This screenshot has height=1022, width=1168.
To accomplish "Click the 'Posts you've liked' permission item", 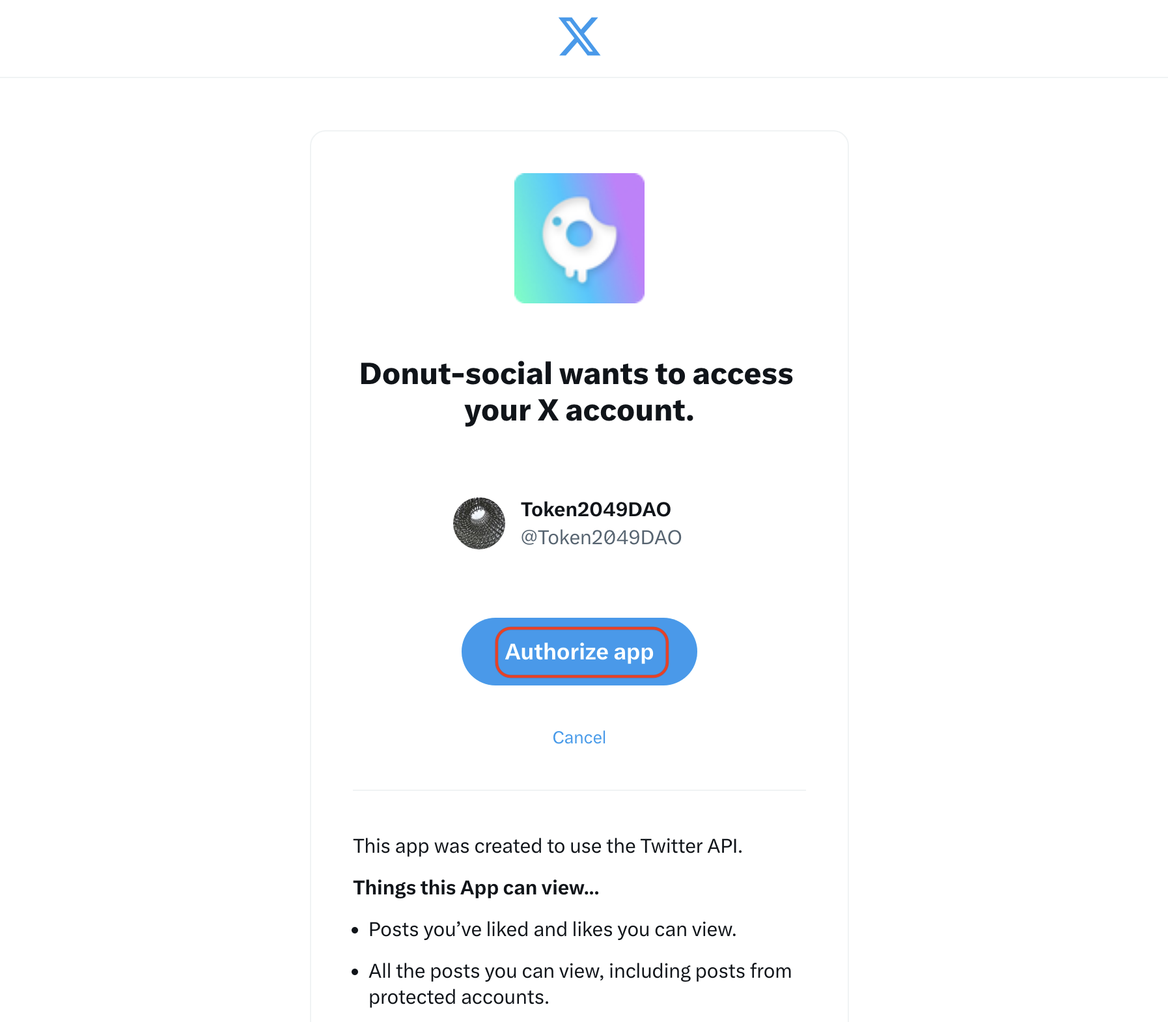I will point(552,930).
